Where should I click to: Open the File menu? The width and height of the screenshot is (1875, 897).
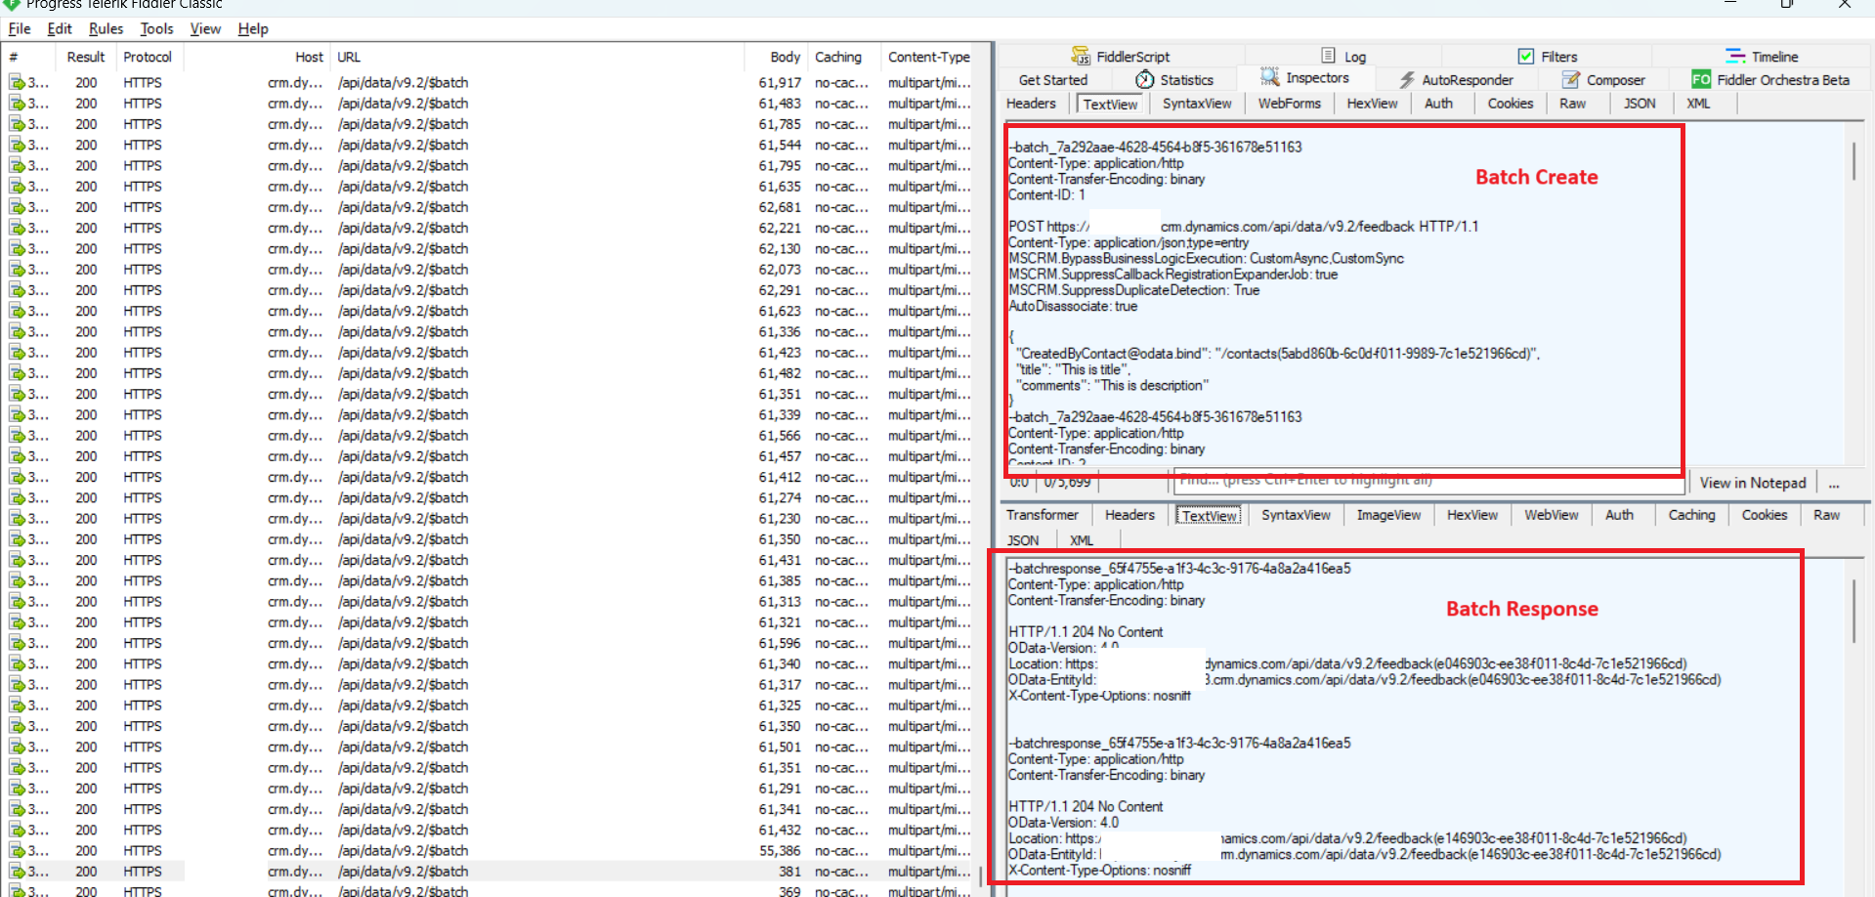tap(20, 28)
